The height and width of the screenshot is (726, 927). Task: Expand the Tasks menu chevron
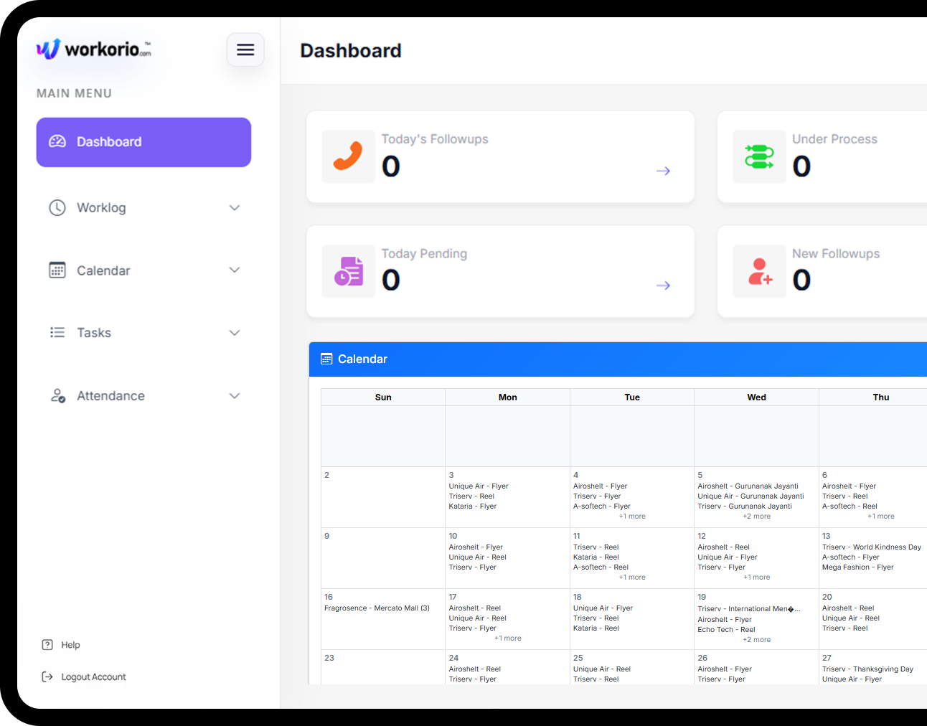coord(234,333)
